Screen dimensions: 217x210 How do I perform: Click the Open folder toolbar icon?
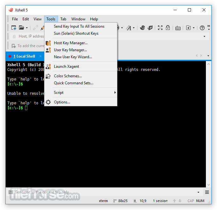click(x=22, y=28)
